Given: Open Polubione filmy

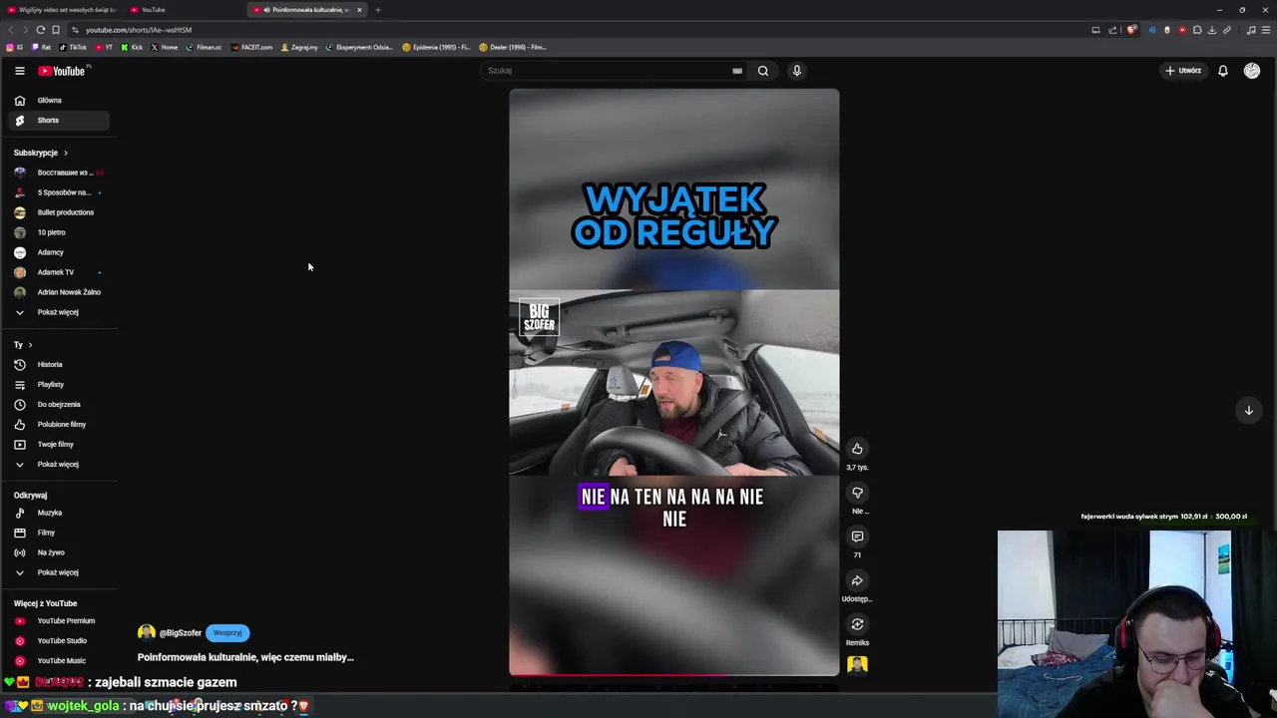Looking at the screenshot, I should point(59,425).
